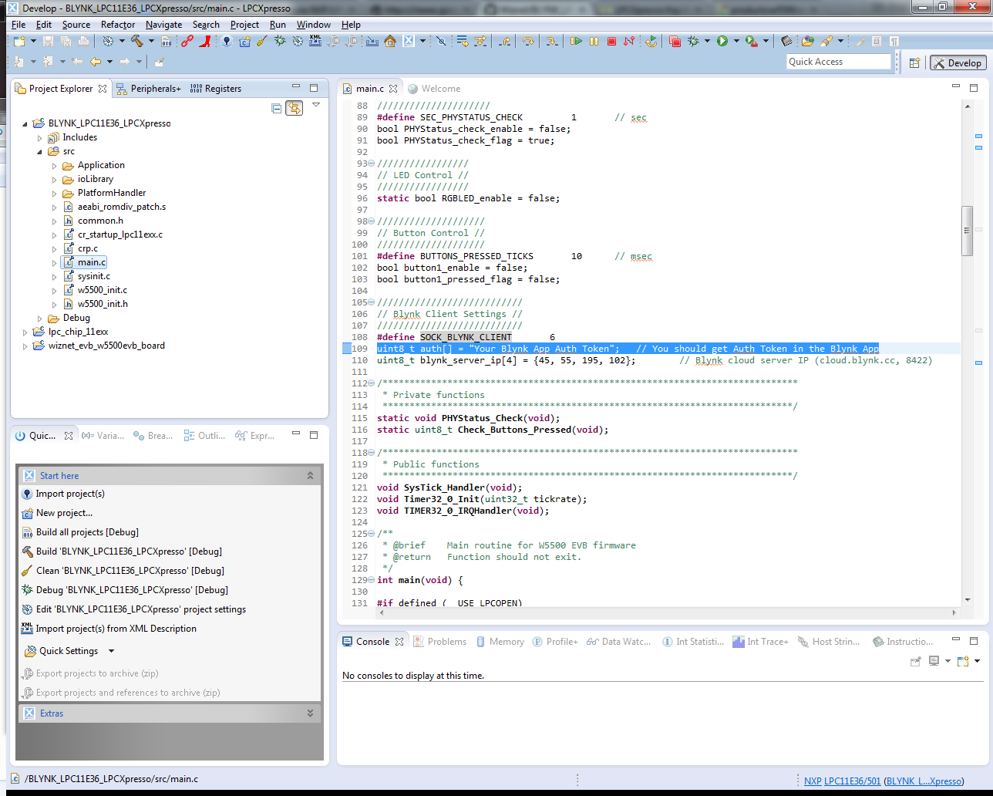The width and height of the screenshot is (993, 796).
Task: Click Collapse All in Project Explorer
Action: pyautogui.click(x=276, y=108)
